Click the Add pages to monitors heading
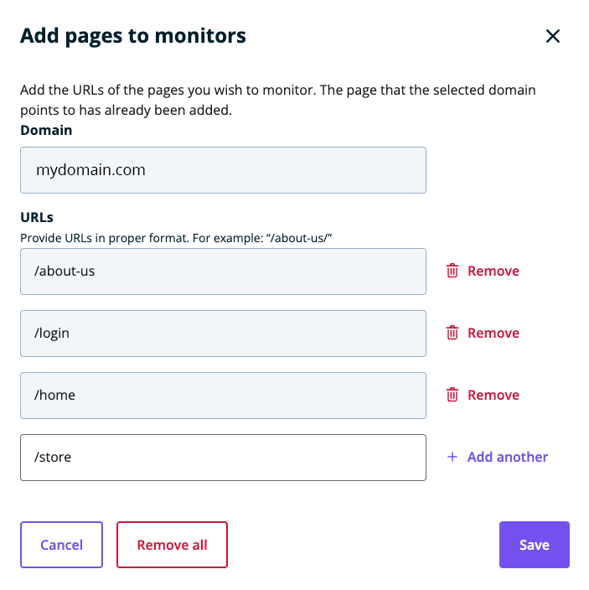The width and height of the screenshot is (589, 590). (132, 35)
